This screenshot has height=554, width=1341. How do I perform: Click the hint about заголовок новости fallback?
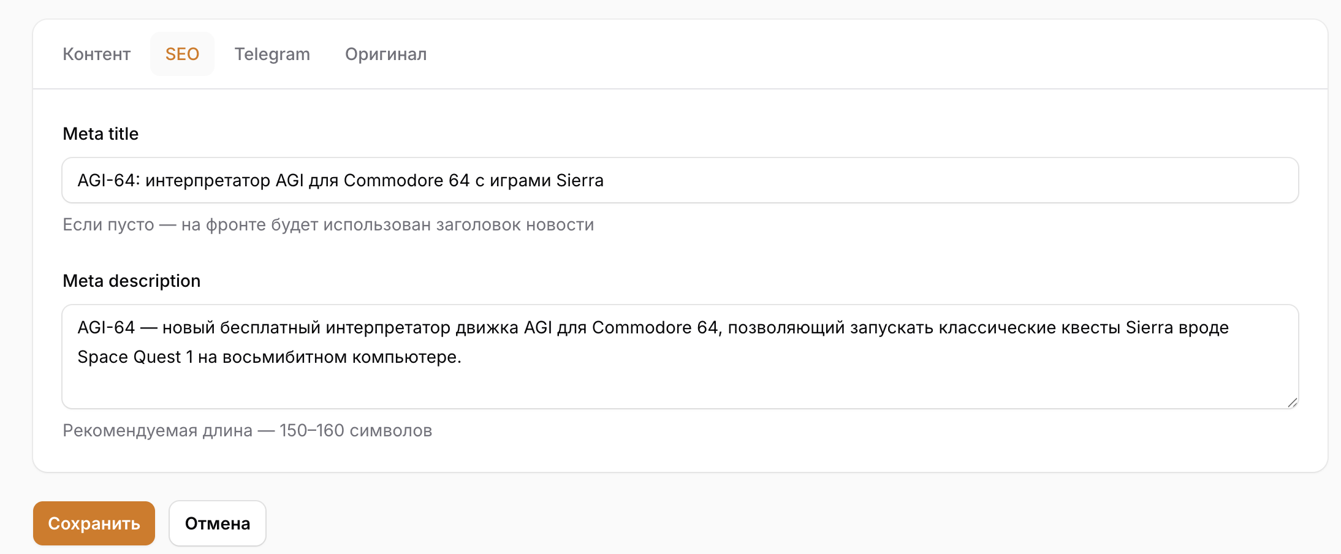(329, 225)
